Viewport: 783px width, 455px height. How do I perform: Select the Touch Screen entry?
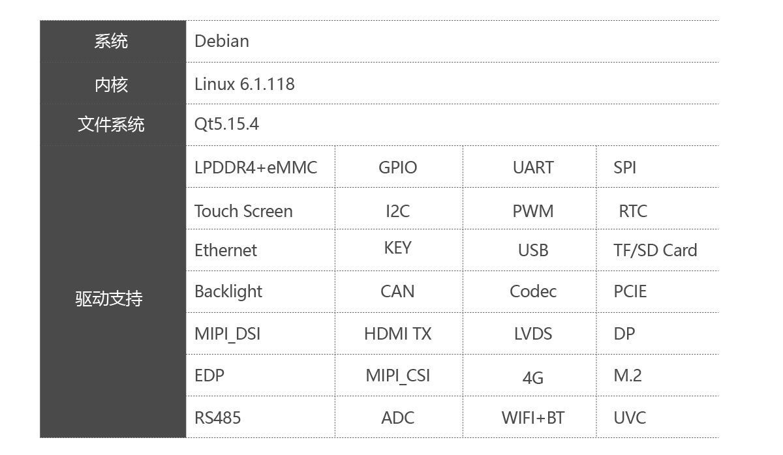(243, 211)
